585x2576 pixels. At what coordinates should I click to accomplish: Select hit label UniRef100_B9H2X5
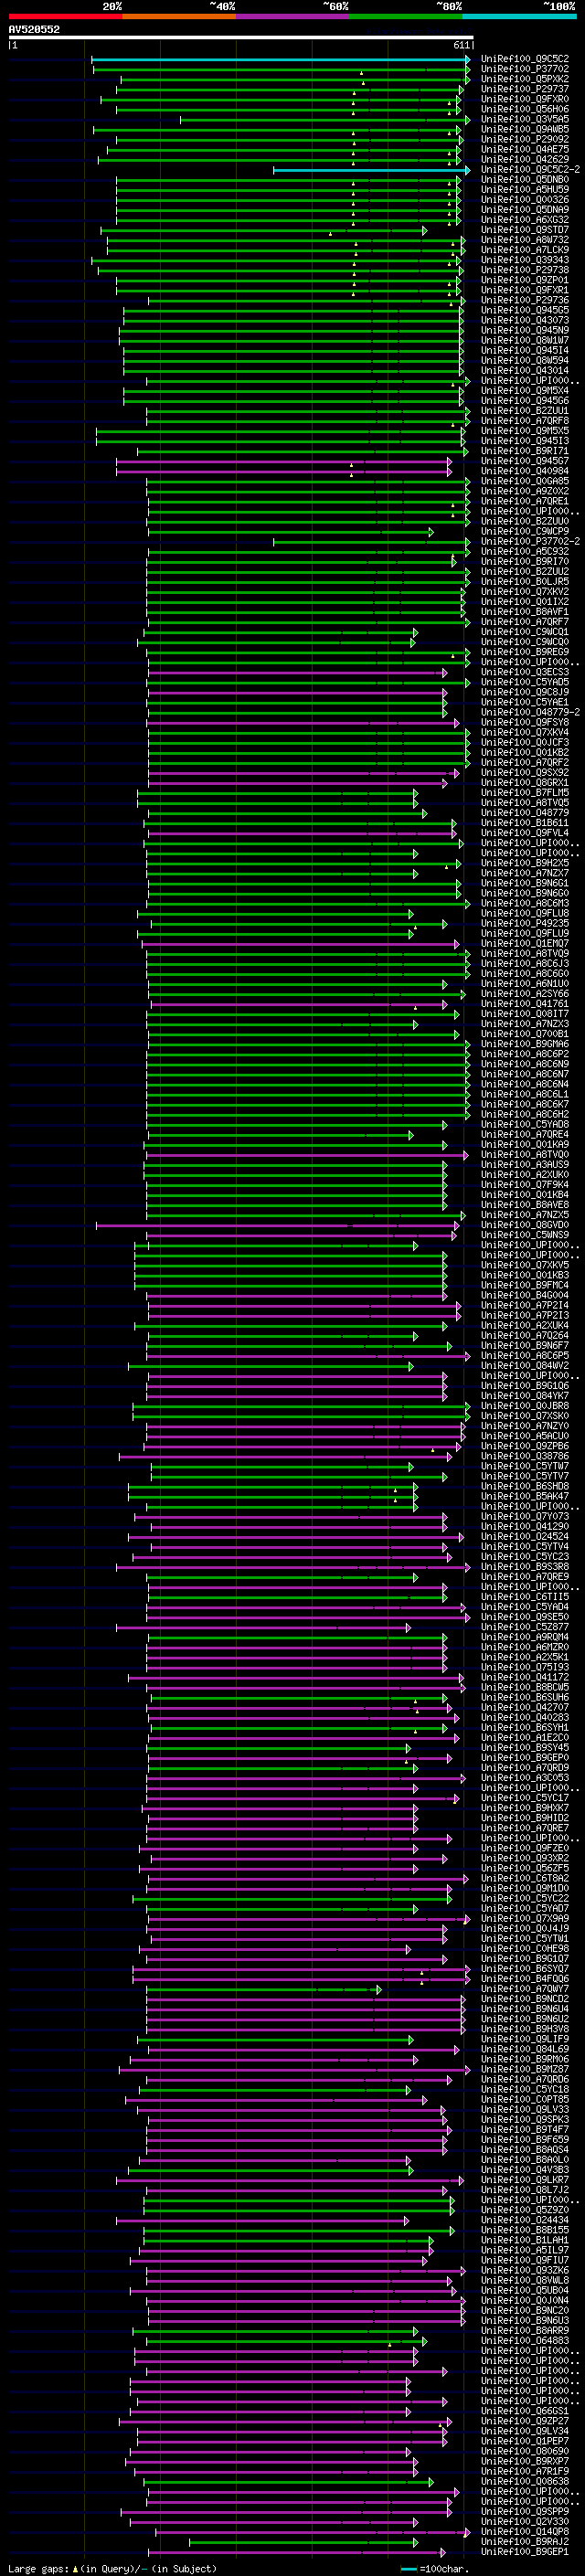pyautogui.click(x=524, y=863)
